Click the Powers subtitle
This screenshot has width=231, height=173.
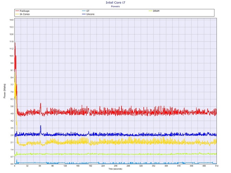pos(115,6)
